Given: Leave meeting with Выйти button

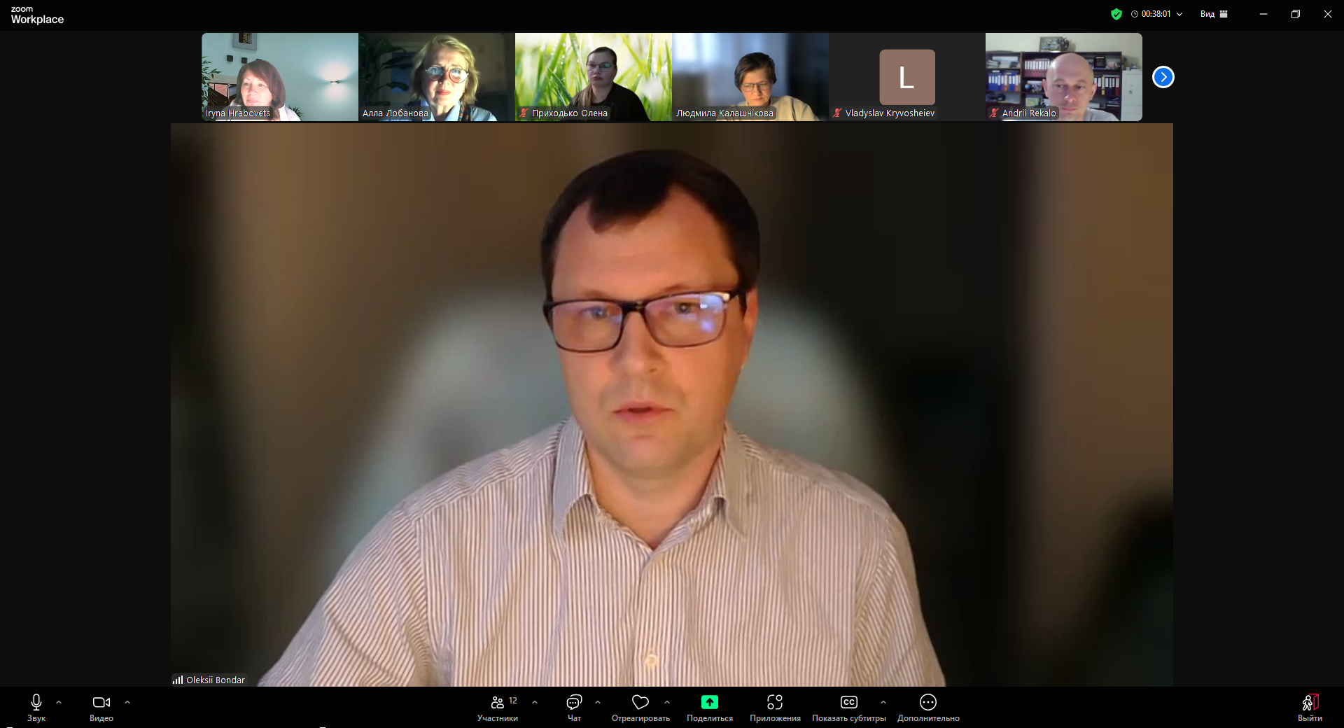Looking at the screenshot, I should [x=1310, y=707].
